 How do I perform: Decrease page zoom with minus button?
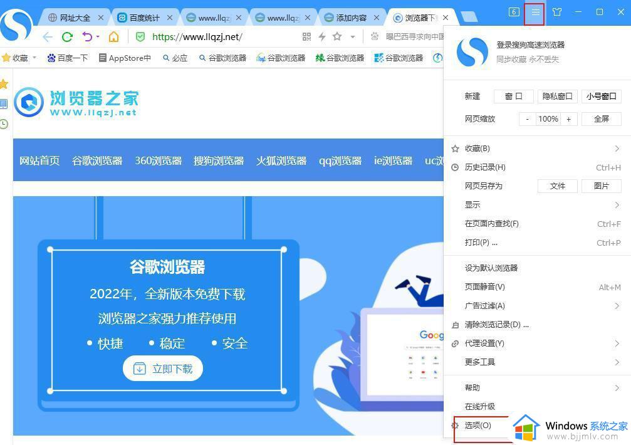click(x=527, y=119)
